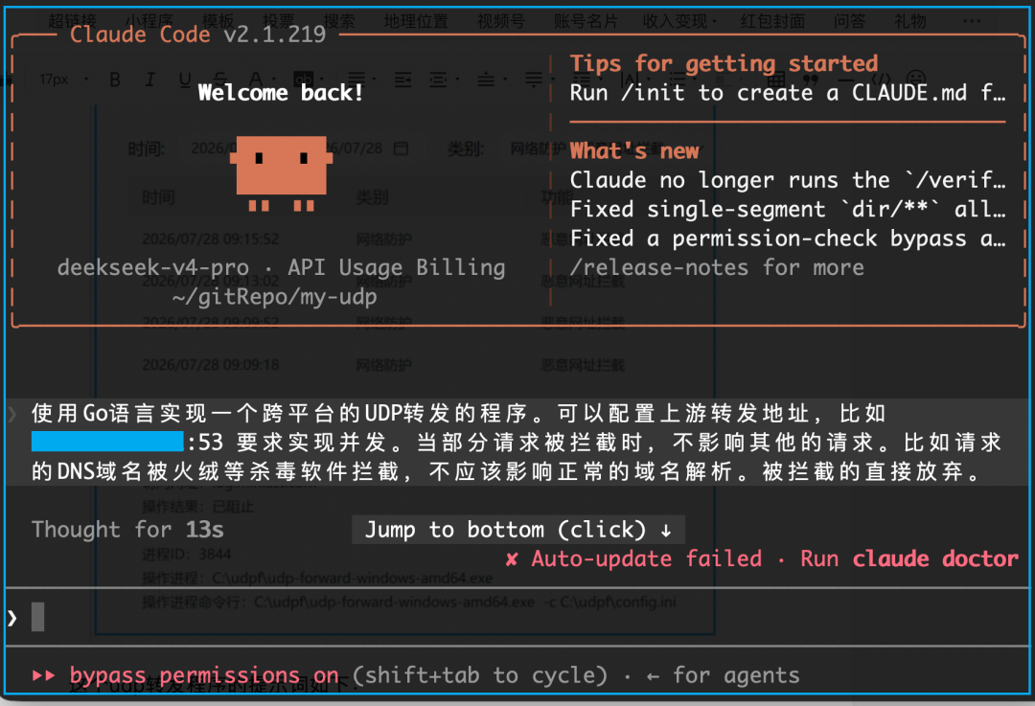Click the user prompt line mentioning ':53 要求实现并发'
1035x706 pixels.
point(517,442)
